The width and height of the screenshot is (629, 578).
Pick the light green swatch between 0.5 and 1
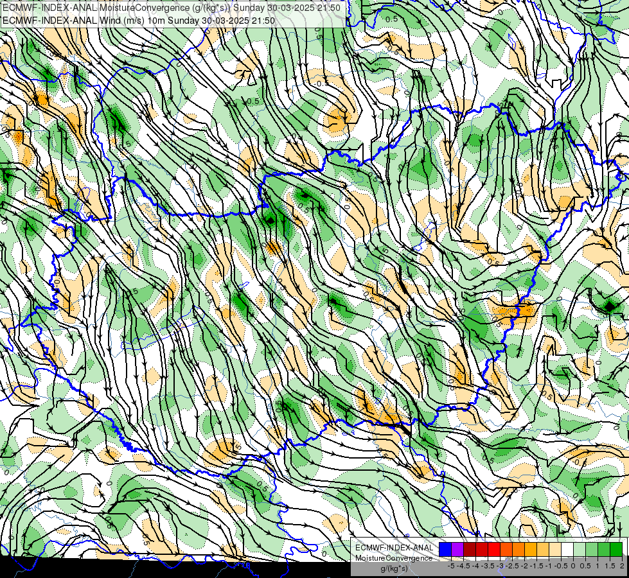(592, 550)
